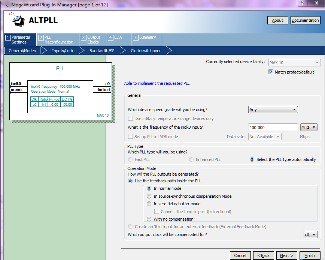
Task: Check Set up PLL in LVDS mode
Action: coord(130,137)
